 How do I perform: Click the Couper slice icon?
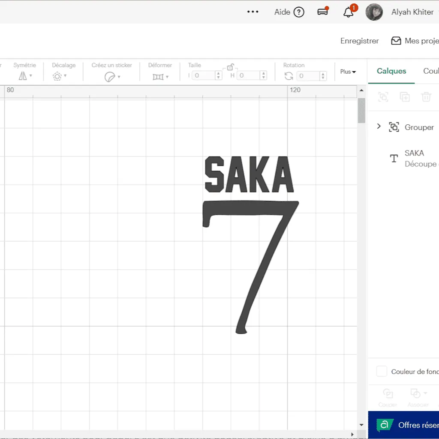(388, 394)
